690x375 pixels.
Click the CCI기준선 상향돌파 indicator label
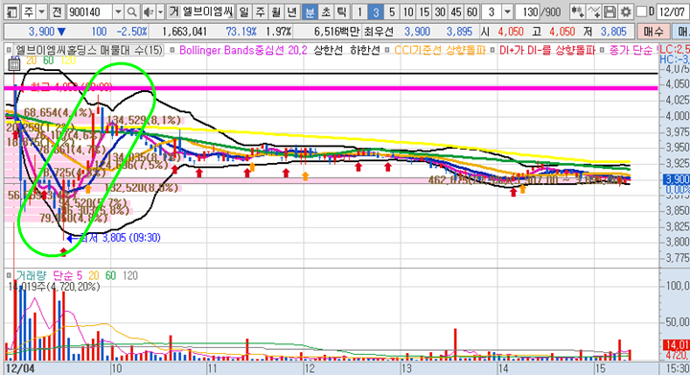tap(439, 50)
